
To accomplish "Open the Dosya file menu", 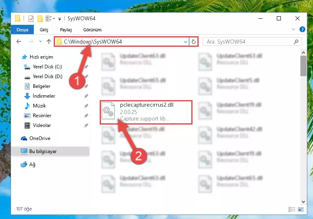I will [22, 30].
